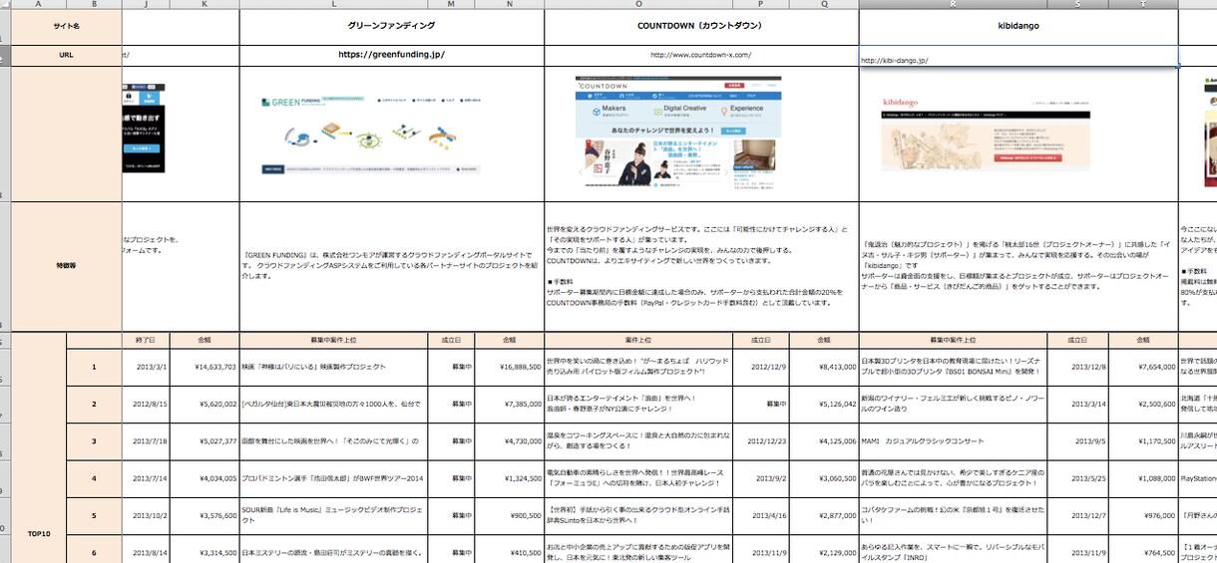The image size is (1217, 563).
Task: Click the ¥8,413,000 amount cell
Action: [824, 367]
